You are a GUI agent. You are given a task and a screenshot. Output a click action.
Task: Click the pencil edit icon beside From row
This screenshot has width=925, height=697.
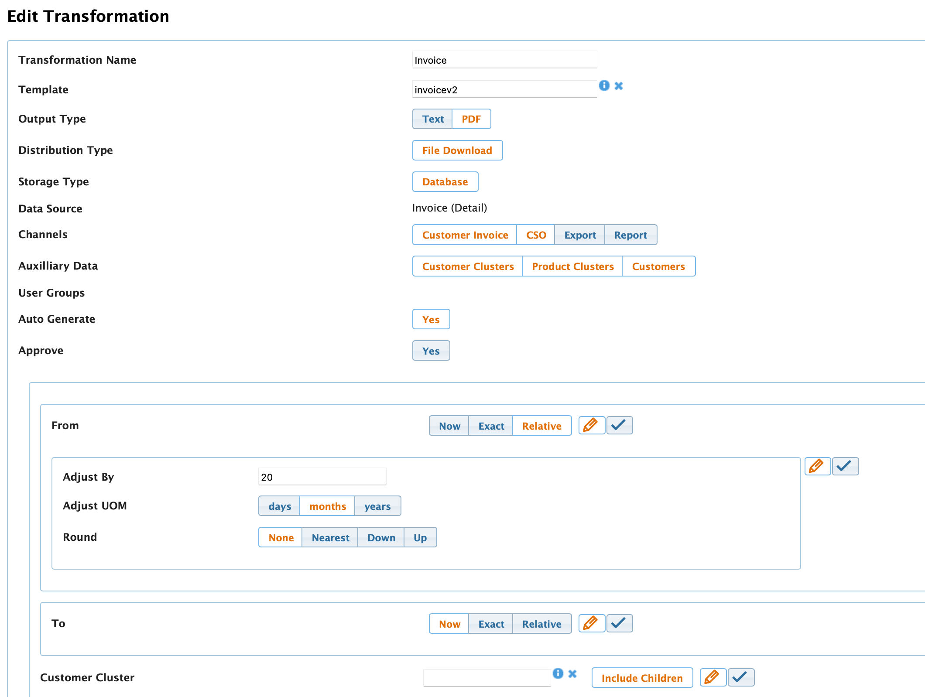[592, 425]
